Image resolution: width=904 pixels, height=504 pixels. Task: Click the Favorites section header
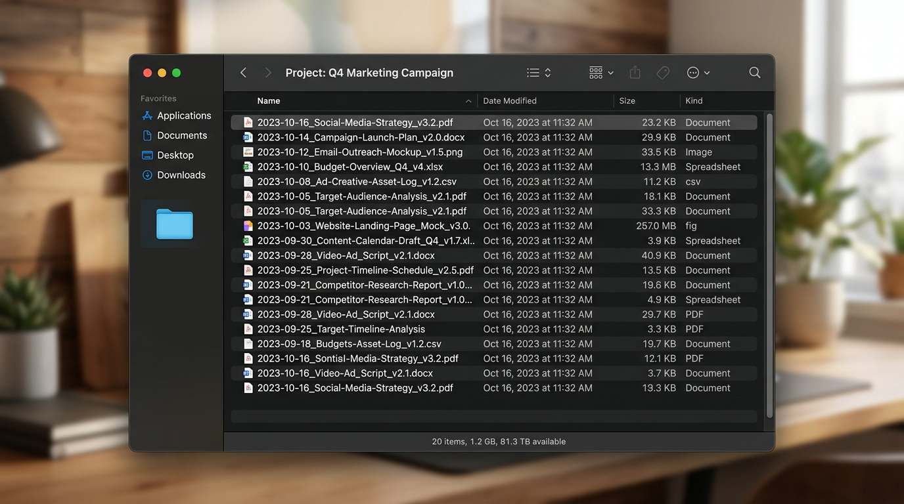click(x=158, y=98)
